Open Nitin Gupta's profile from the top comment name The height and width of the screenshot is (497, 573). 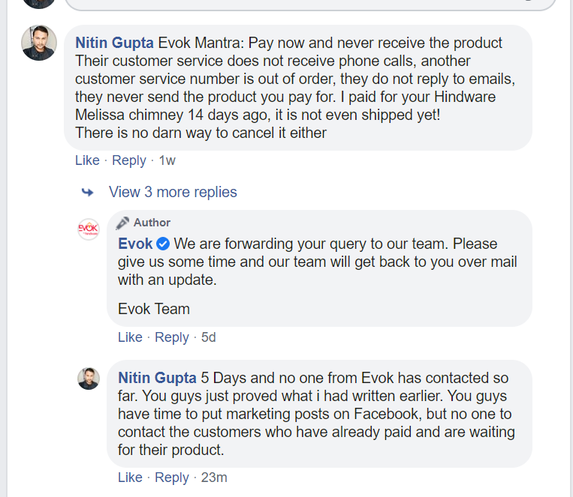point(116,43)
